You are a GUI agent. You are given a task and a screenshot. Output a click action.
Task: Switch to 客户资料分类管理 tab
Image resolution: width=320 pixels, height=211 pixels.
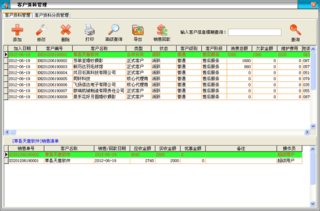tap(51, 15)
